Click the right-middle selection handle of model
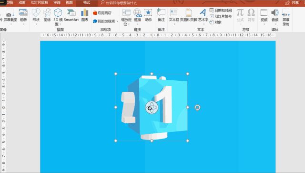This screenshot has width=305, height=173. coord(187,107)
